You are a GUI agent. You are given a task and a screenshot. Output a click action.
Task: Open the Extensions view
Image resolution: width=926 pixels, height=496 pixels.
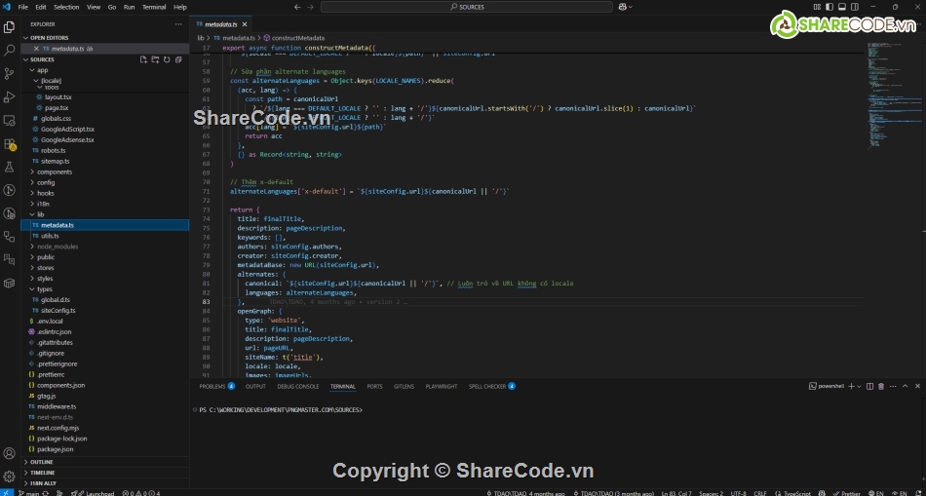click(x=9, y=143)
